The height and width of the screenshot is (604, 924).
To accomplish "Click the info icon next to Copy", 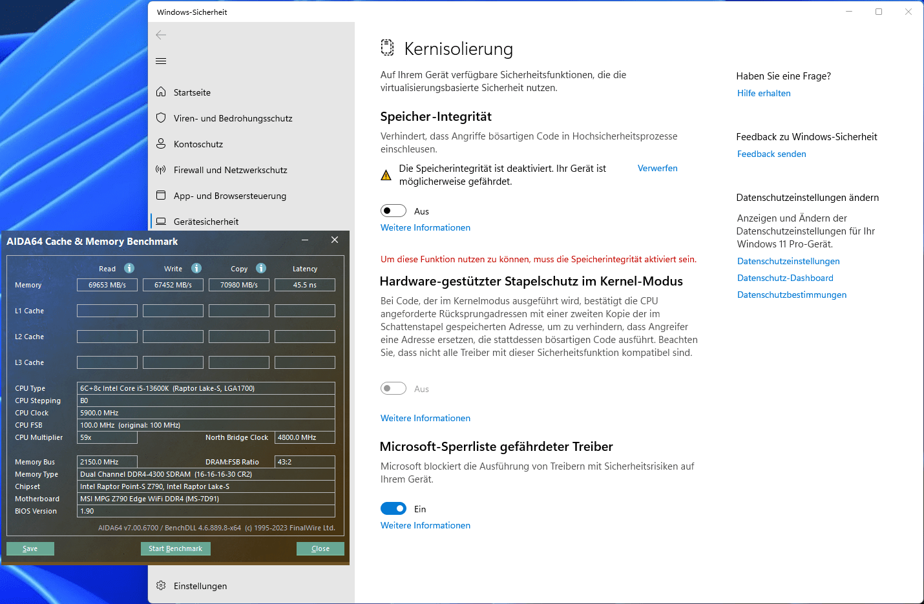I will point(261,268).
